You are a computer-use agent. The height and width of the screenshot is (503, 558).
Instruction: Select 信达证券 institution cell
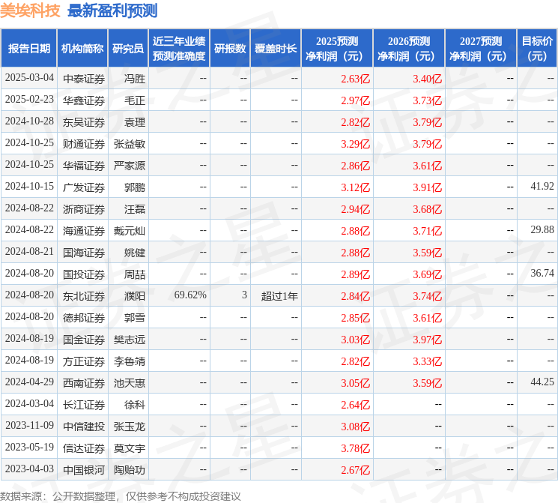[84, 448]
